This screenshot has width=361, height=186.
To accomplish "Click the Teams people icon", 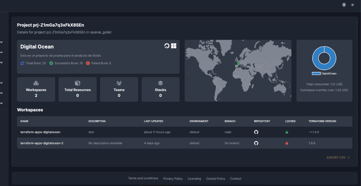I will coord(119,83).
